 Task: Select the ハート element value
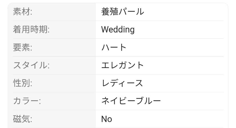(114, 48)
